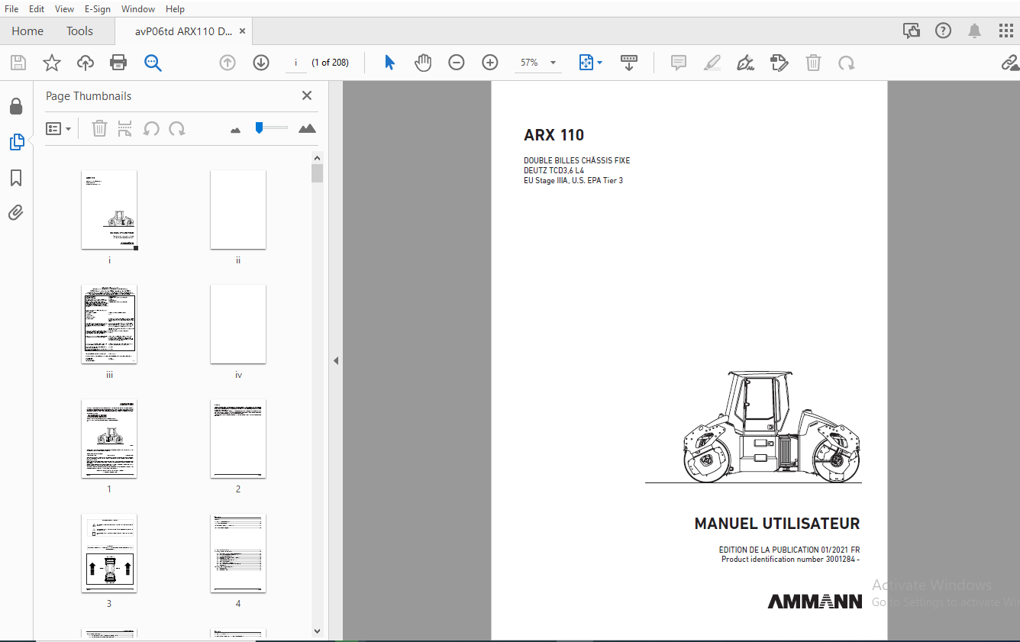Viewport: 1020px width, 642px height.
Task: Open the E-Sign menu
Action: (98, 9)
